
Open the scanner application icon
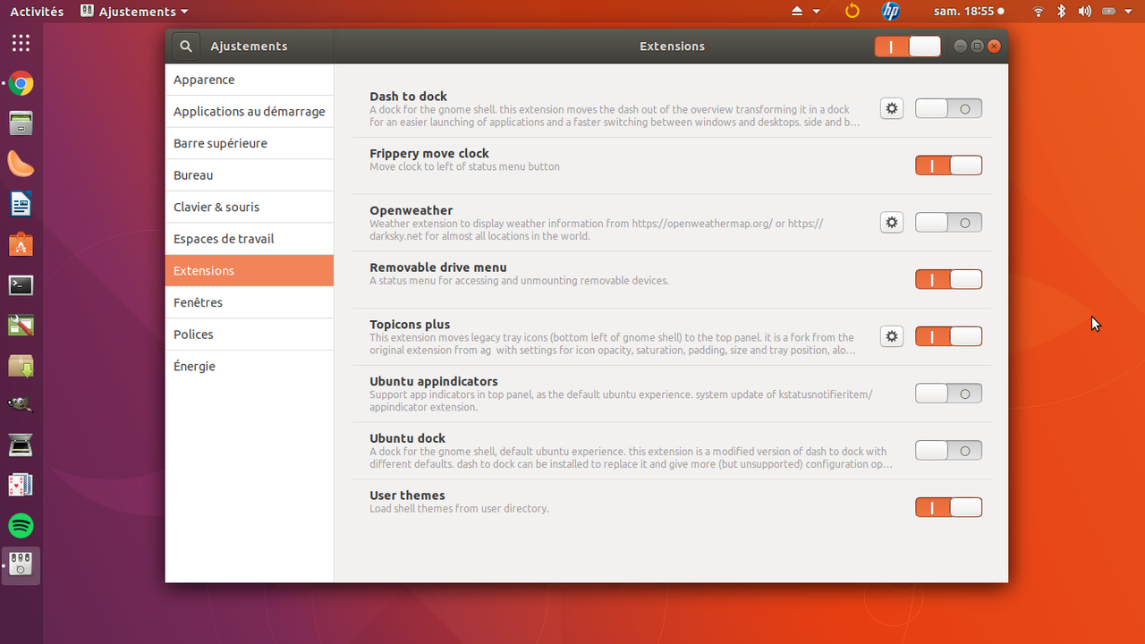[21, 445]
